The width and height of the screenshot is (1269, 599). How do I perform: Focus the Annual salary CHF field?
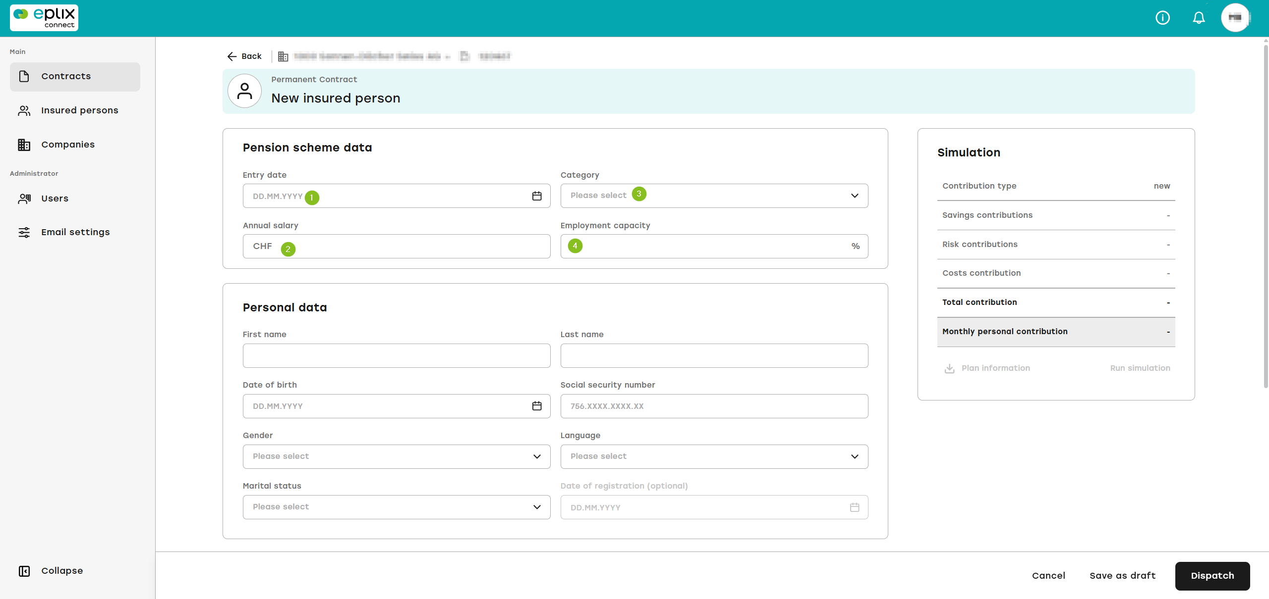tap(397, 246)
